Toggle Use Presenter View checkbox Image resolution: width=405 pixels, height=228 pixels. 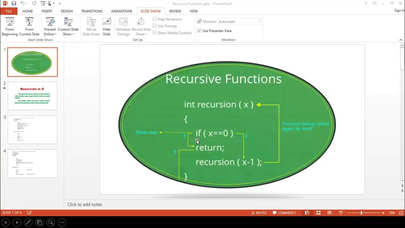pos(199,31)
